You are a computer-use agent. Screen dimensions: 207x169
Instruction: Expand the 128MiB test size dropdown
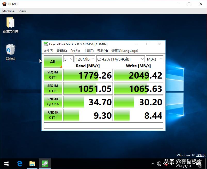coord(85,59)
